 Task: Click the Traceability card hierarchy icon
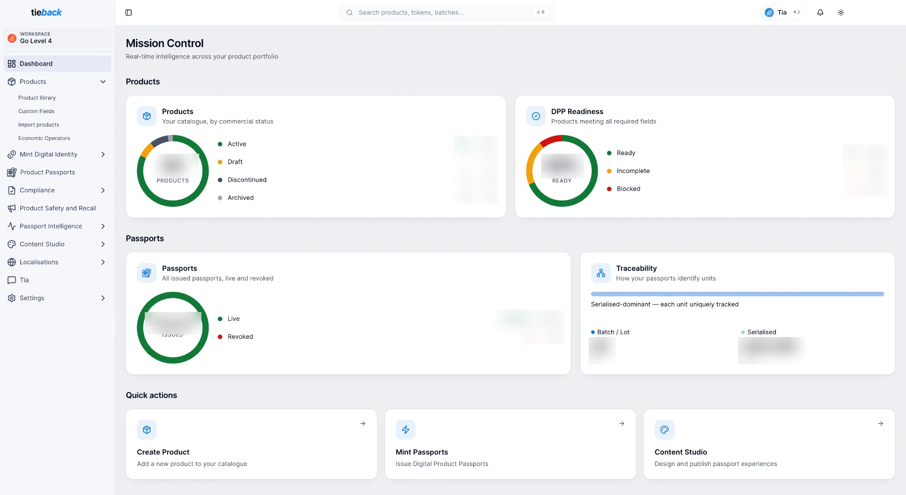tap(601, 273)
